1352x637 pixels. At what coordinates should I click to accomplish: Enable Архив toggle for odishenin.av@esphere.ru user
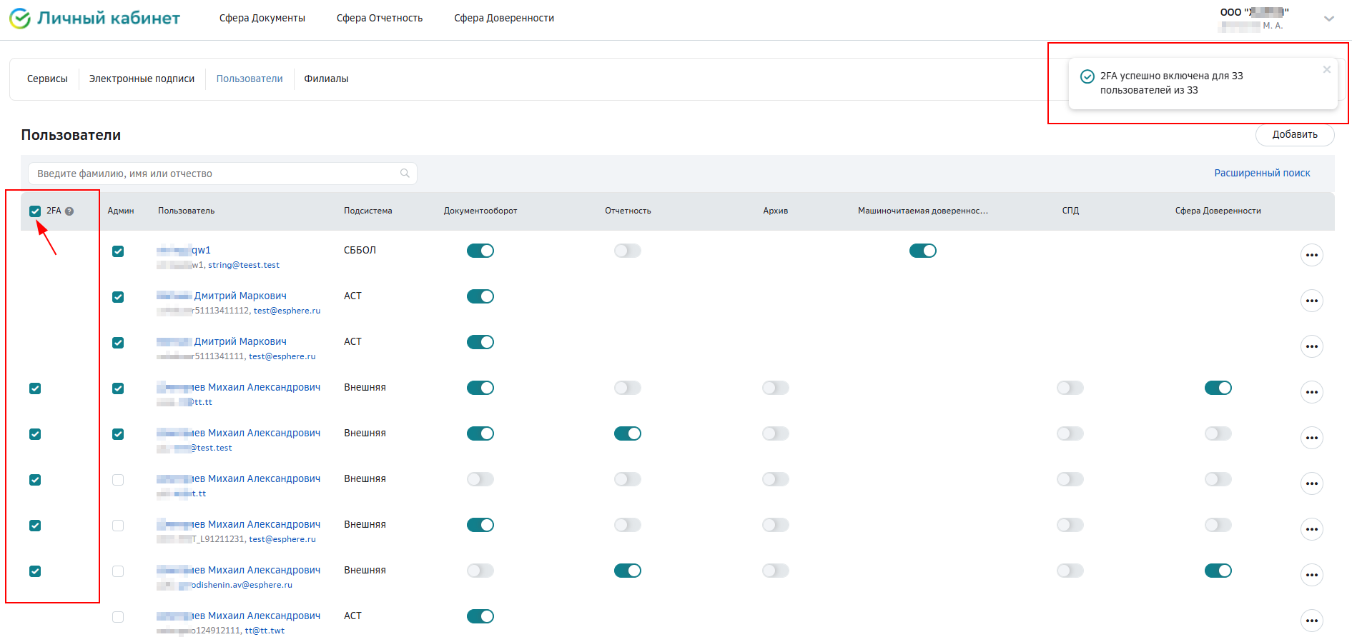pyautogui.click(x=776, y=571)
